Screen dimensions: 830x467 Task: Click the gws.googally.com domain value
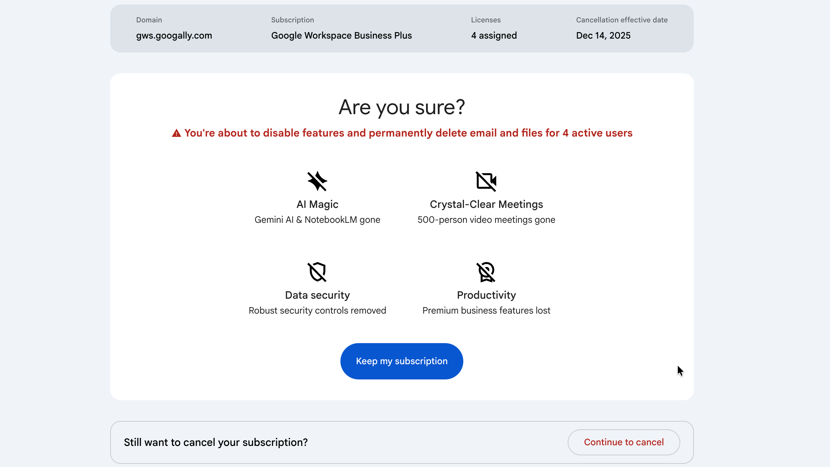tap(174, 35)
